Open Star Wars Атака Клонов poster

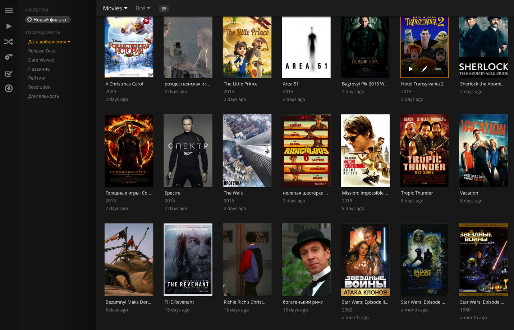(365, 260)
